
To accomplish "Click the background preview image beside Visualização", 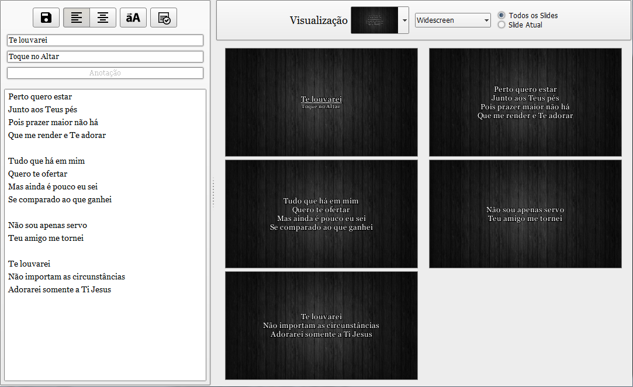I will click(374, 20).
